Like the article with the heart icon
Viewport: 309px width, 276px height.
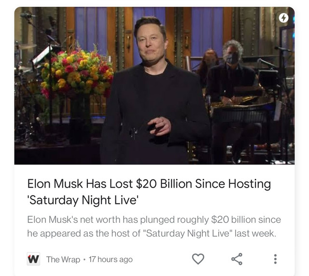[x=198, y=259]
